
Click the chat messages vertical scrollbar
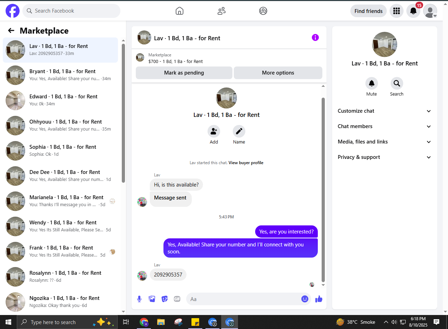point(323,190)
